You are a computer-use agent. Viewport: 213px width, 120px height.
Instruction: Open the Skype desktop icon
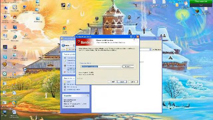[5, 57]
